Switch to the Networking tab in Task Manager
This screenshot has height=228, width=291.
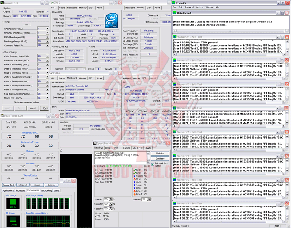point(46,190)
